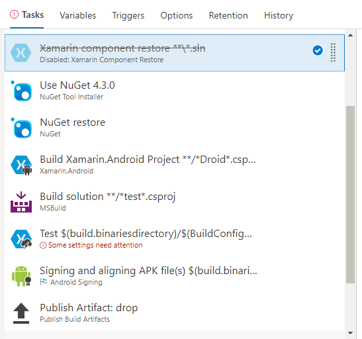Go to the Options tab
This screenshot has height=339, width=362.
tap(177, 15)
